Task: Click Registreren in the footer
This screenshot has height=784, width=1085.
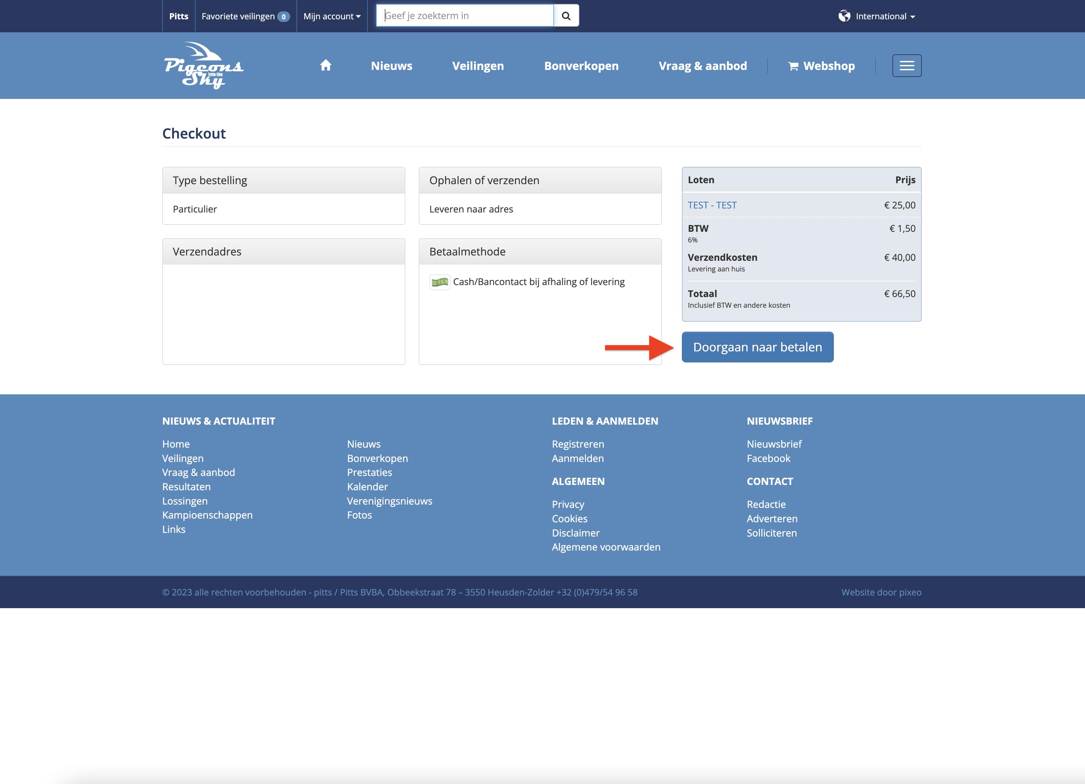Action: click(x=577, y=444)
